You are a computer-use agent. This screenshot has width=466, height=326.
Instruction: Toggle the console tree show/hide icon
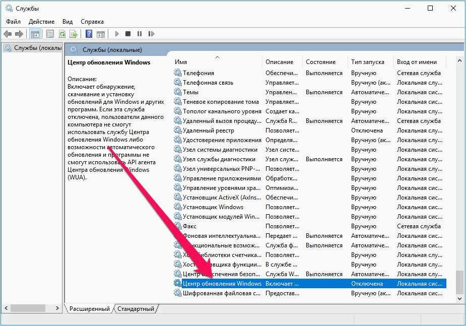point(35,34)
